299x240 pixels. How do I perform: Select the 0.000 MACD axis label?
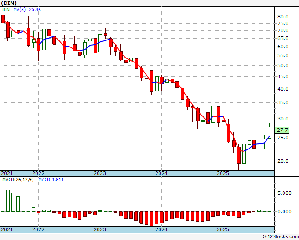click(284, 211)
